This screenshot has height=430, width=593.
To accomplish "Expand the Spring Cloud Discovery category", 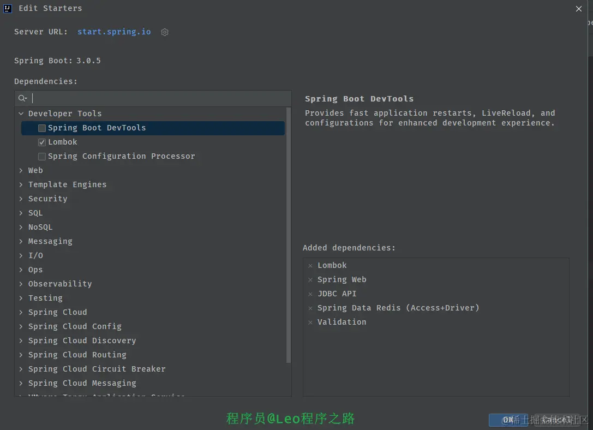I will tap(21, 341).
